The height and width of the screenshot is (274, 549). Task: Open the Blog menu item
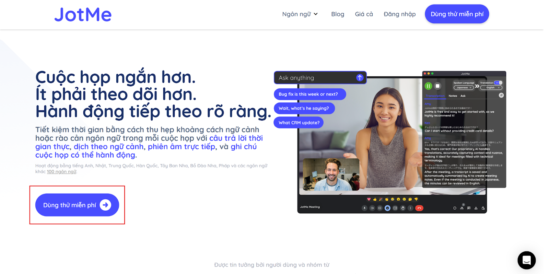pos(338,14)
